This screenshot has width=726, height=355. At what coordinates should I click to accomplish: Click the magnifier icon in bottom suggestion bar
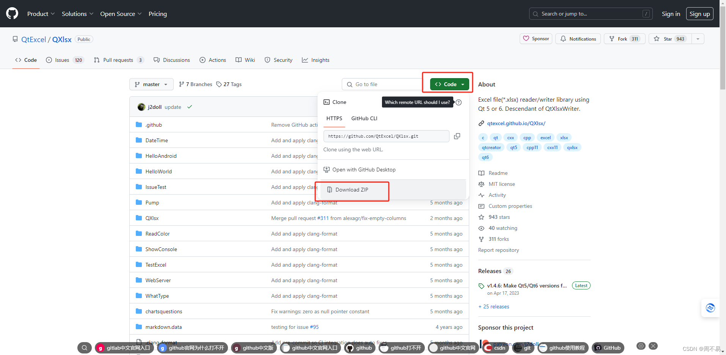point(85,348)
